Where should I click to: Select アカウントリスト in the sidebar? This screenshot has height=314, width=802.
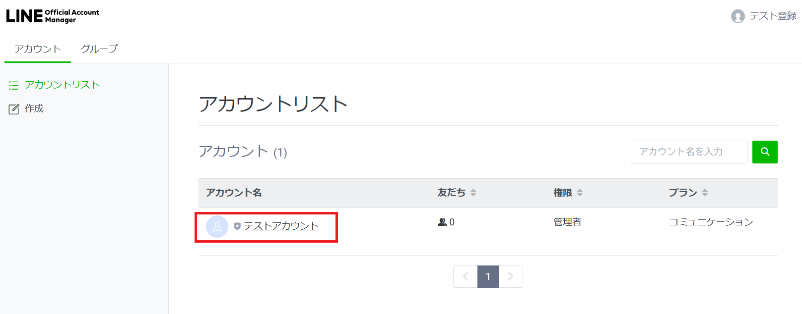(x=62, y=85)
